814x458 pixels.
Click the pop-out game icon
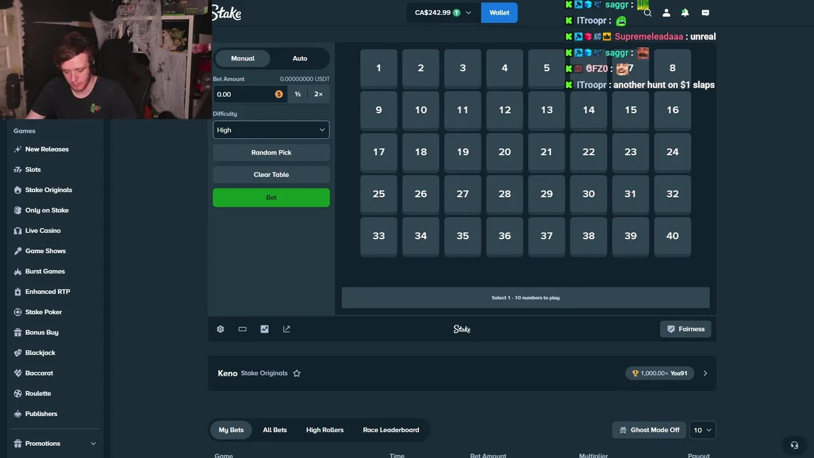tap(287, 329)
